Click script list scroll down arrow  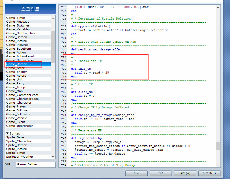tap(53, 156)
